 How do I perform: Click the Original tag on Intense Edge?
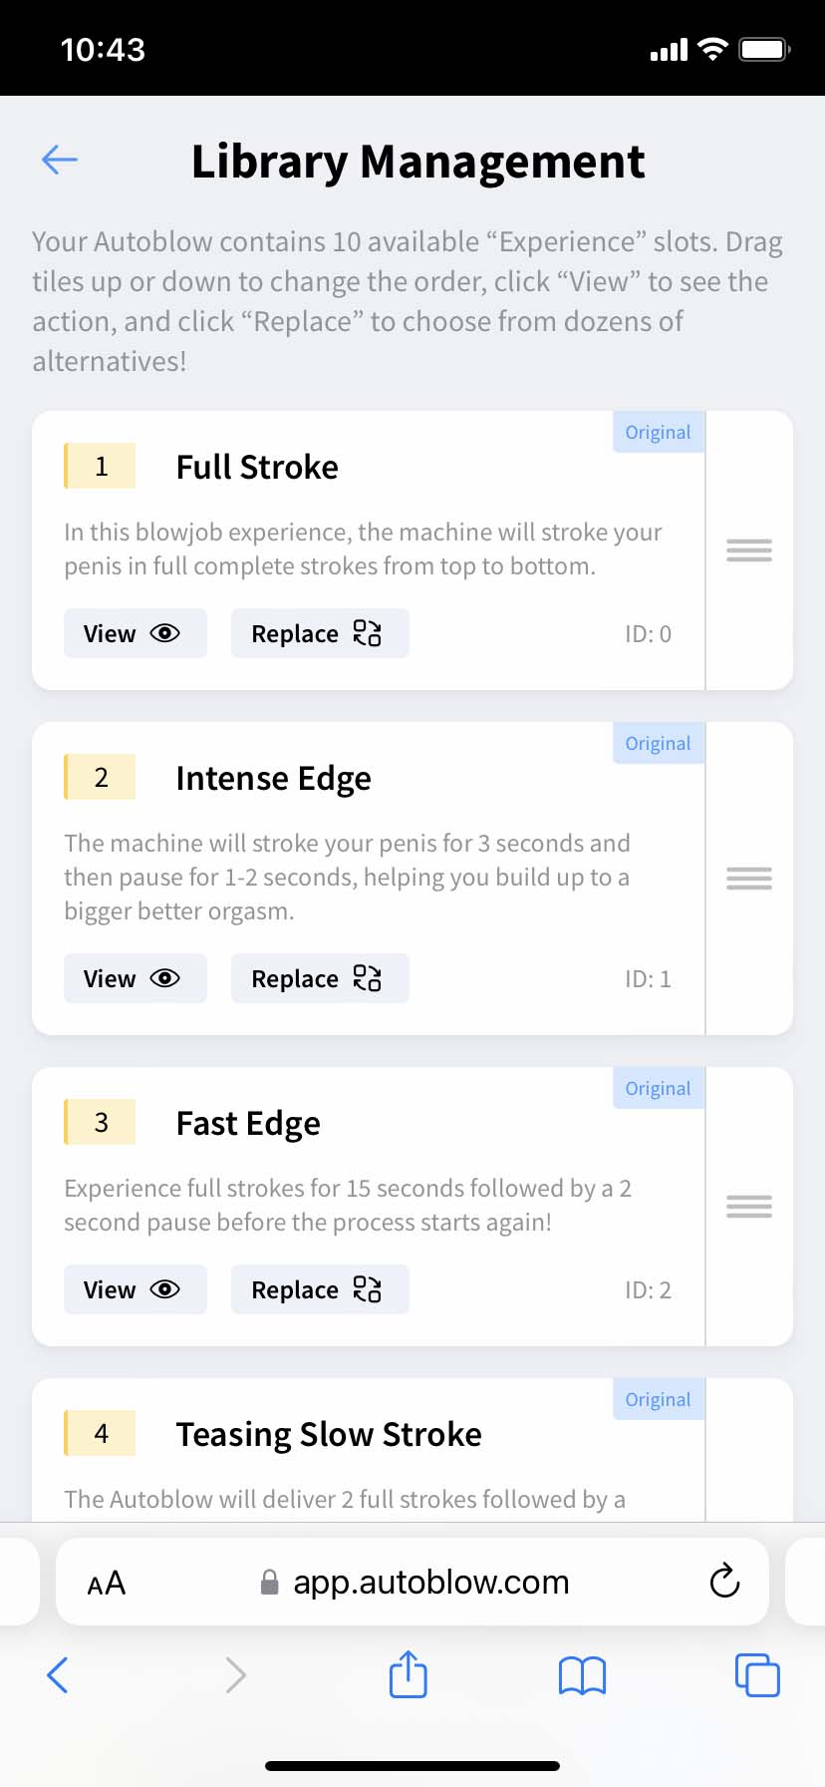click(658, 744)
